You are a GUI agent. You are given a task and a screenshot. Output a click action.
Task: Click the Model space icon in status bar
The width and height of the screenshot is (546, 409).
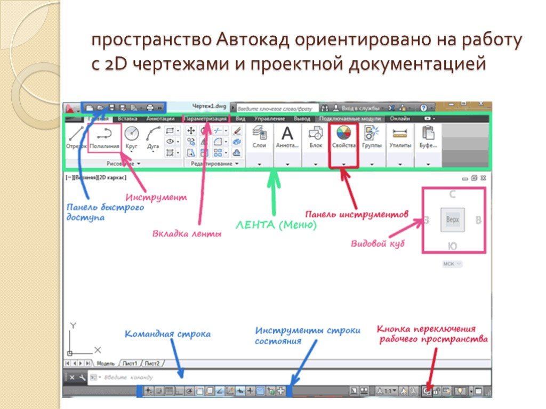pos(354,391)
